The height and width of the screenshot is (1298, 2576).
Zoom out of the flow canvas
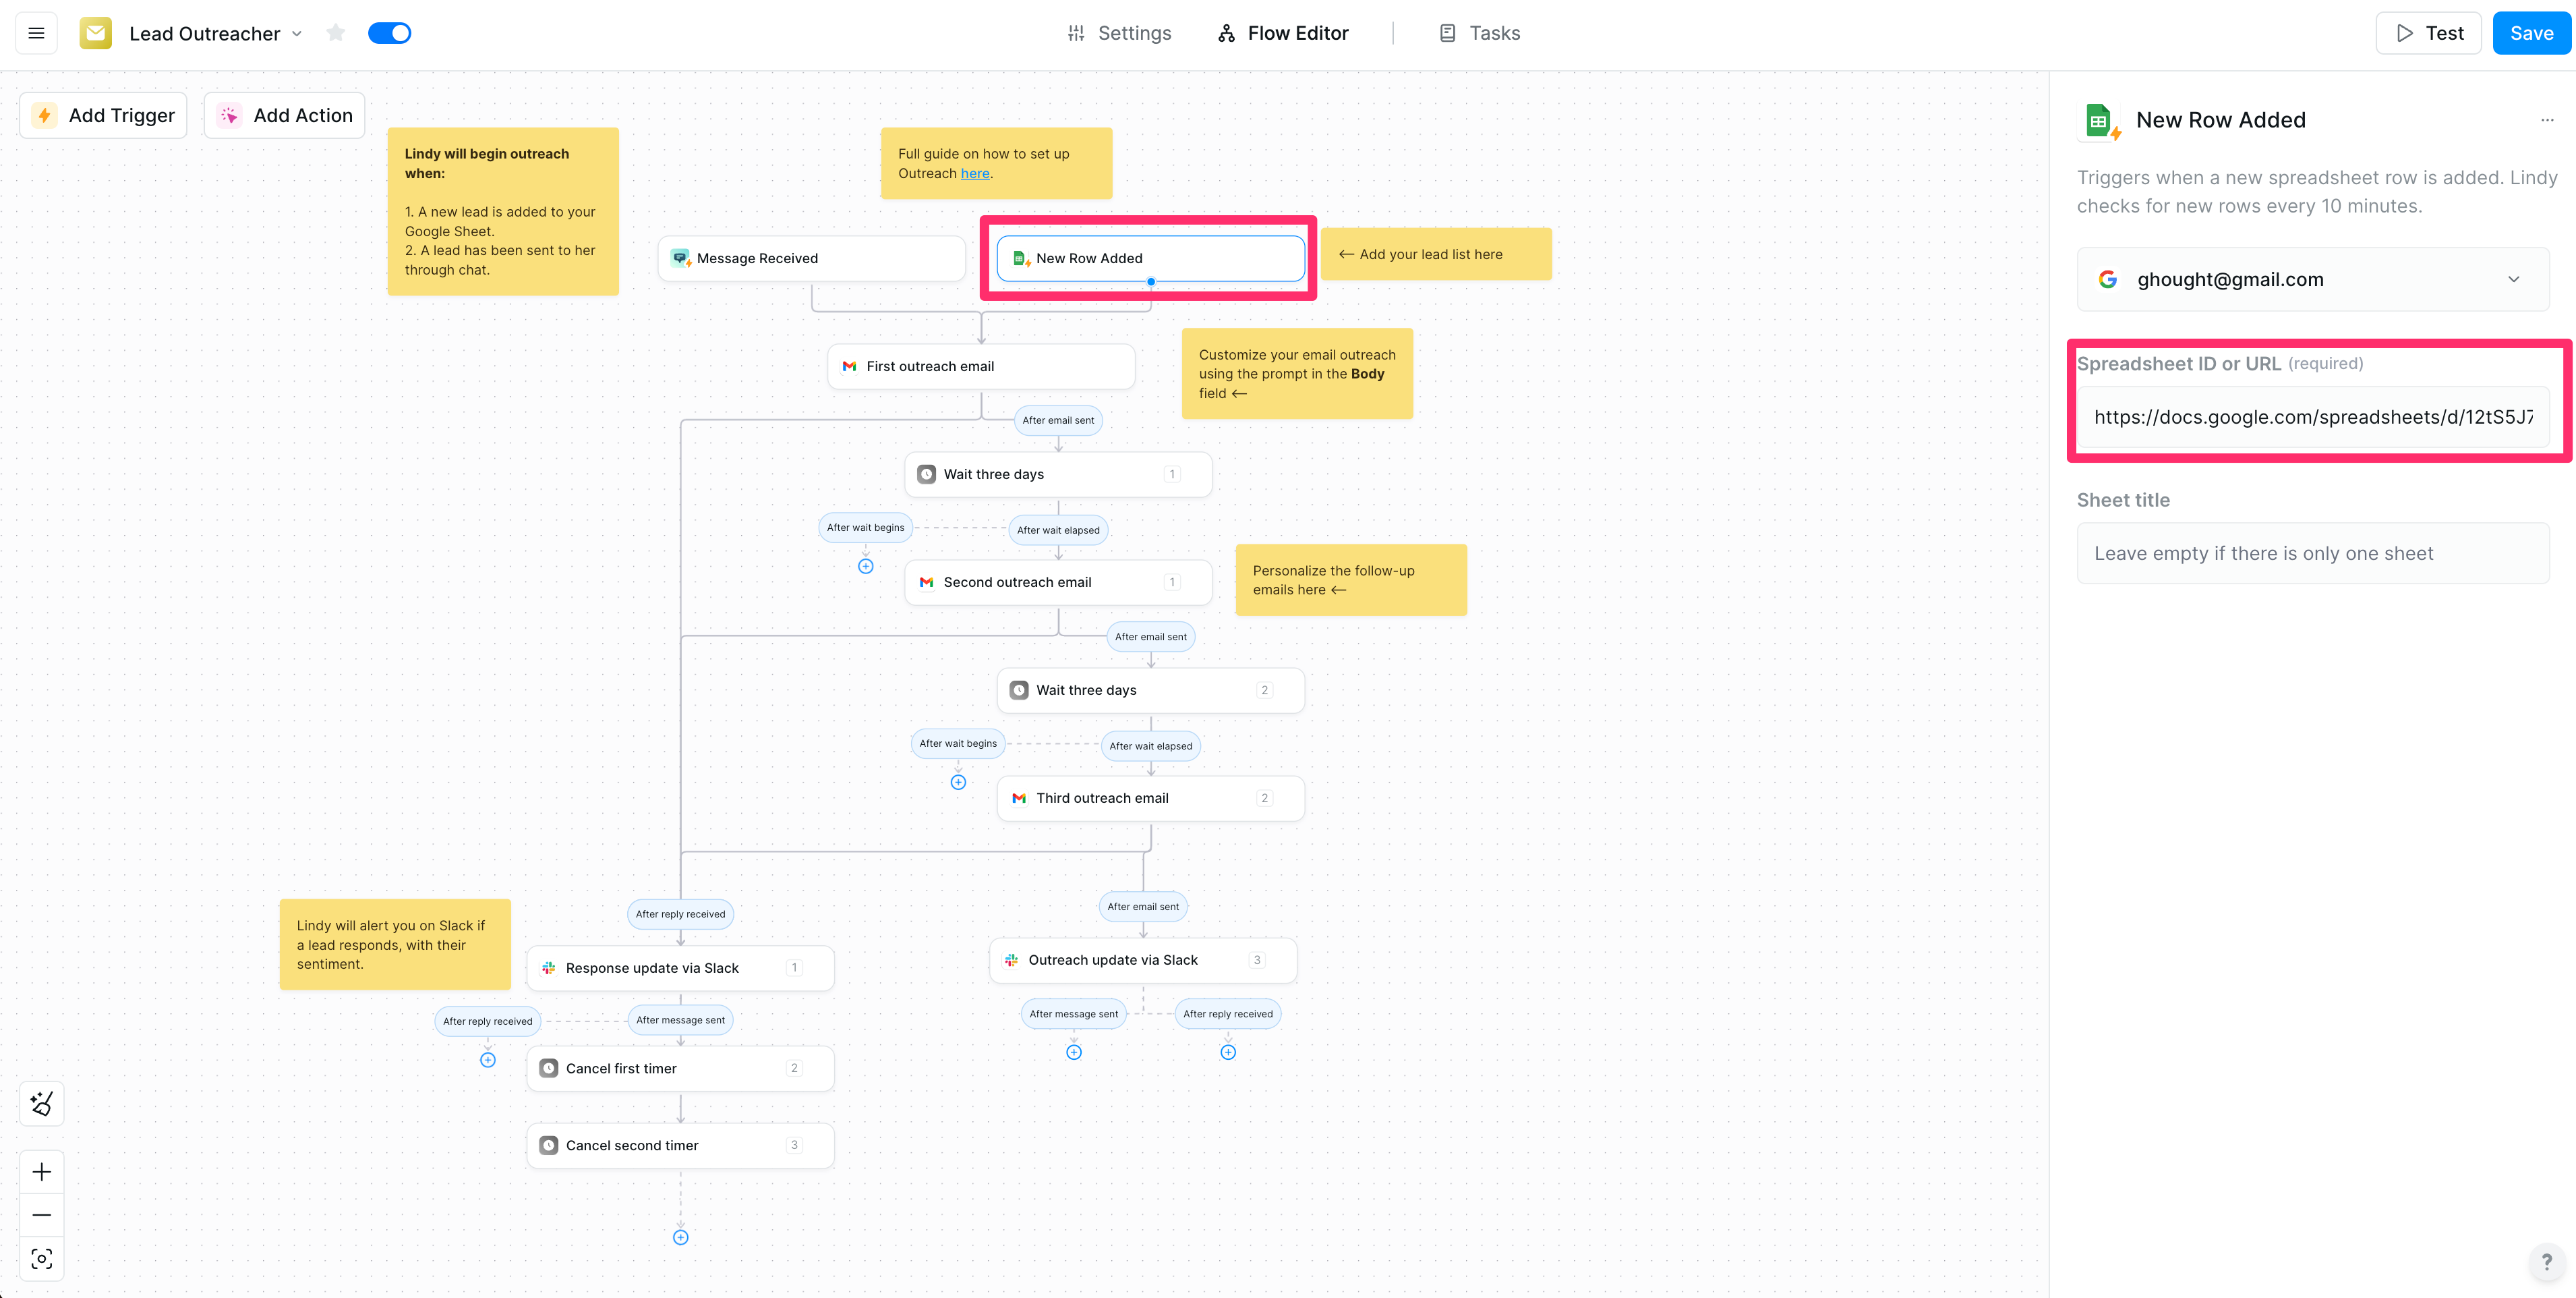tap(41, 1215)
